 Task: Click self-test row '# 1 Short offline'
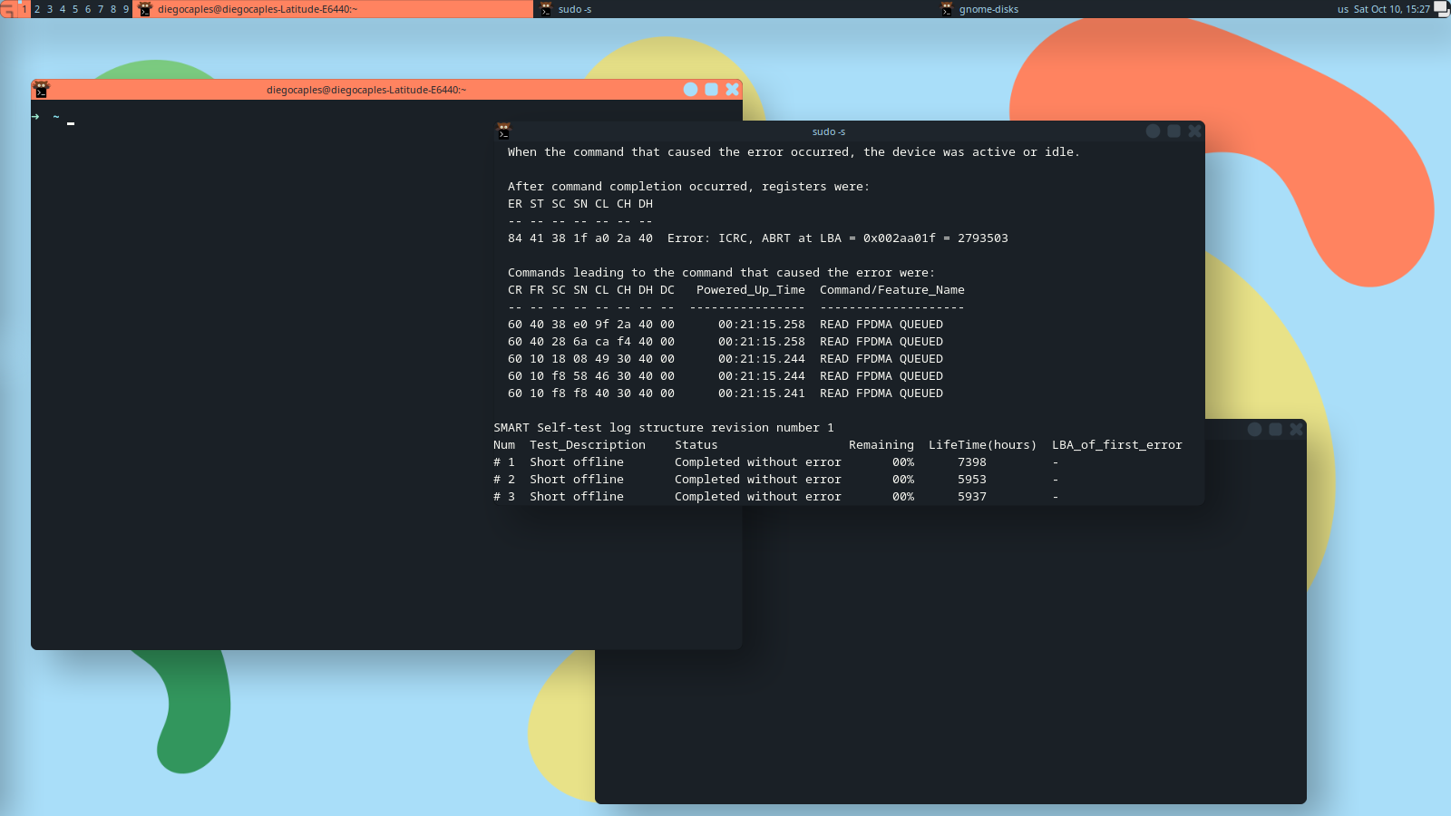[776, 462]
